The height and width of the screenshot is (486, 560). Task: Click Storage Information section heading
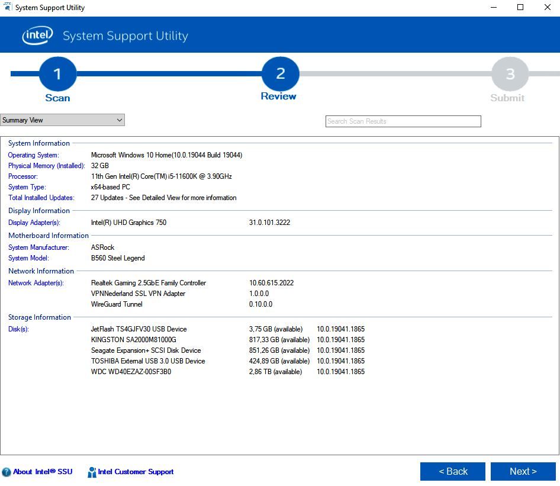[40, 317]
